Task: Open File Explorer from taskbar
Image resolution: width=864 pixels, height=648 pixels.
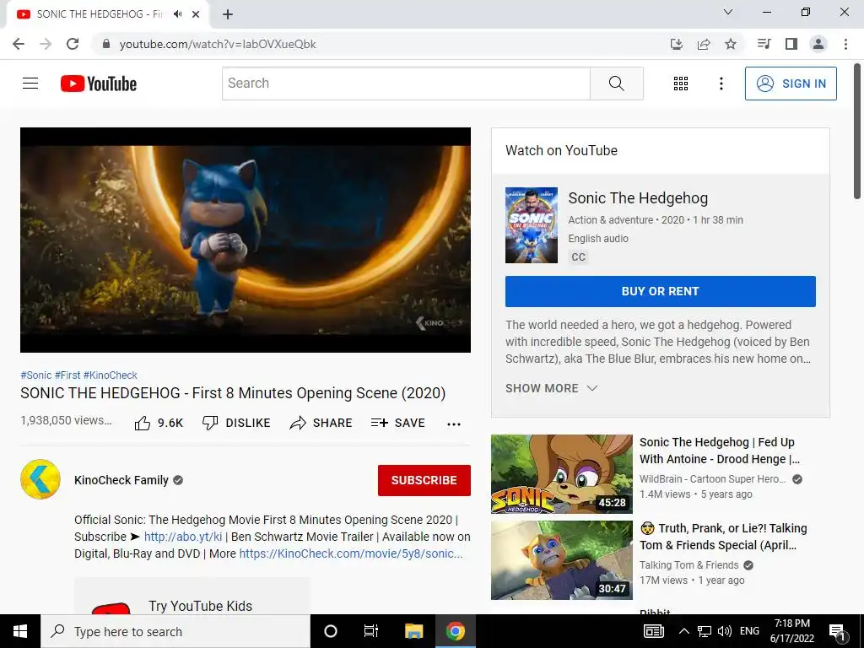Action: pyautogui.click(x=413, y=631)
